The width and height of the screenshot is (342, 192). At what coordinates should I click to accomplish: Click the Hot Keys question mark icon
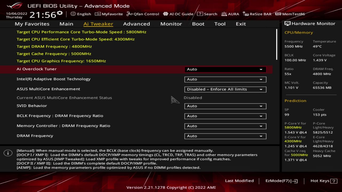[334, 181]
